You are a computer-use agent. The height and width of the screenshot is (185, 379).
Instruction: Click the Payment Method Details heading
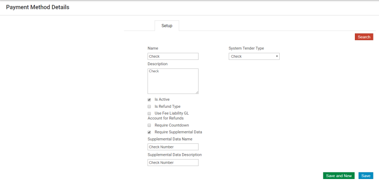tap(38, 7)
